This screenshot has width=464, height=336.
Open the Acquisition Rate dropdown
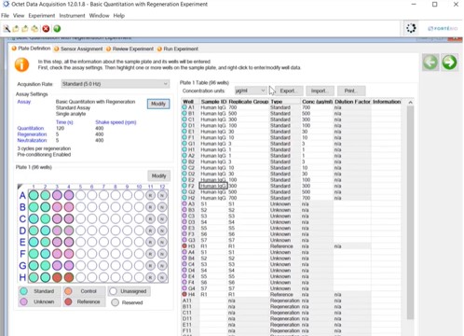(116, 84)
